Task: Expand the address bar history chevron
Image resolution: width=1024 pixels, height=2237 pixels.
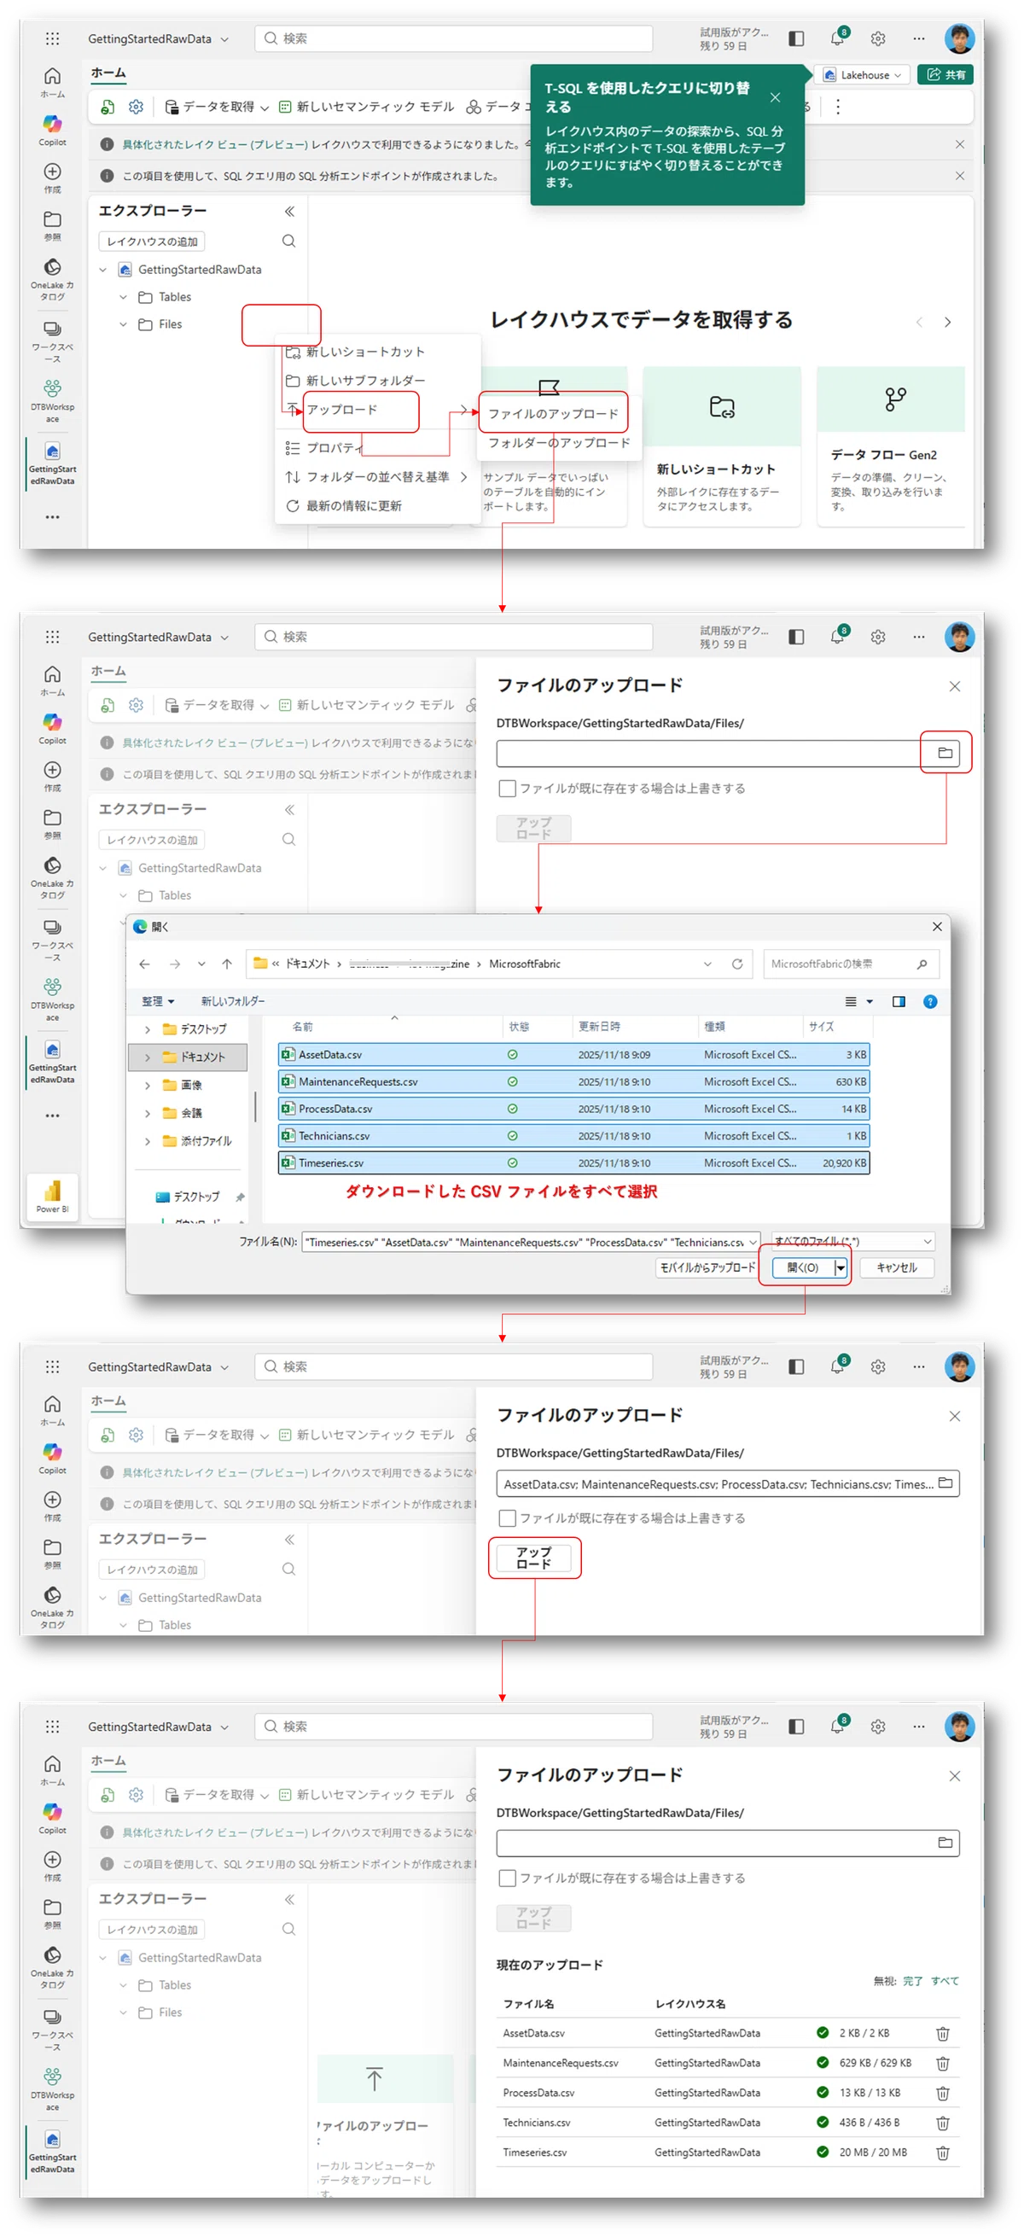Action: [x=707, y=964]
